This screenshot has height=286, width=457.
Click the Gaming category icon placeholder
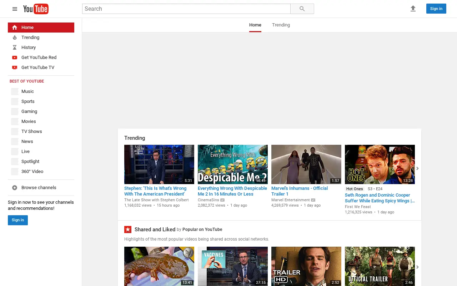pos(15,112)
